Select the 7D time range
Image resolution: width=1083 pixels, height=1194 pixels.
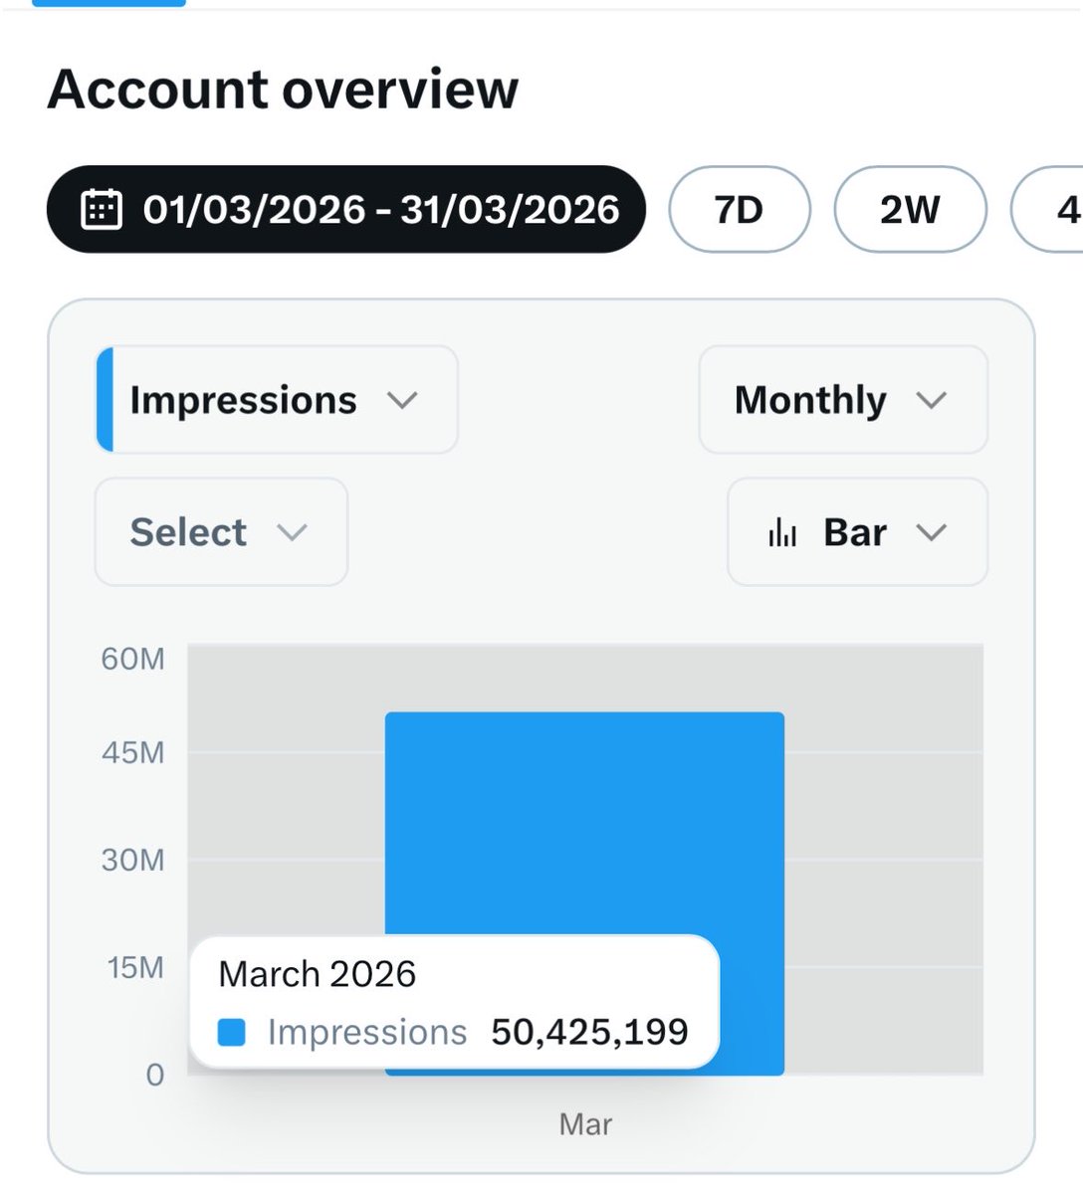(x=739, y=209)
